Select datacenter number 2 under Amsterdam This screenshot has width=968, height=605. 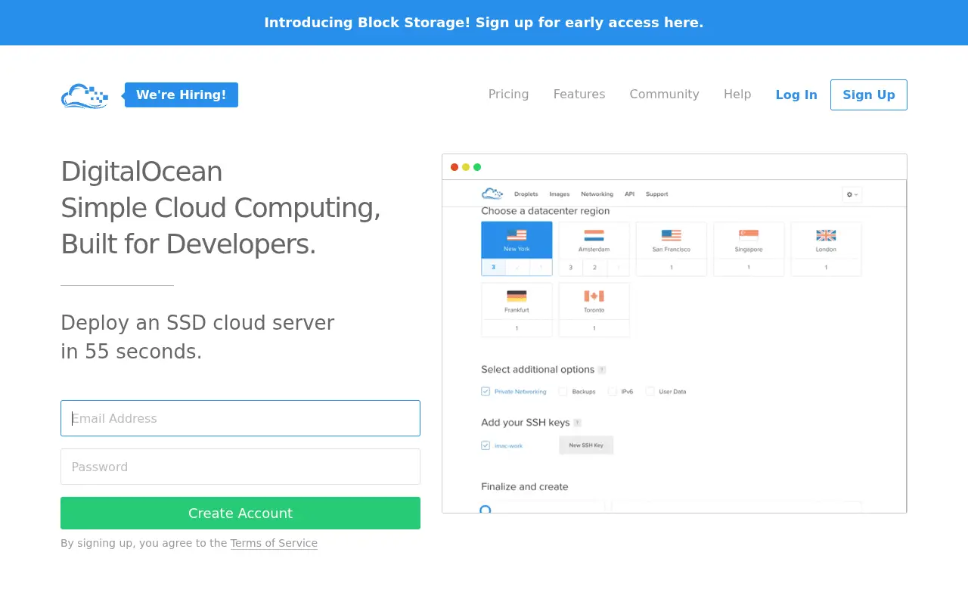594,268
